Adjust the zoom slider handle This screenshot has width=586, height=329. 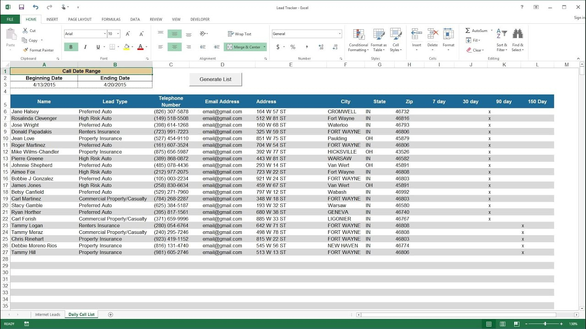click(545, 324)
